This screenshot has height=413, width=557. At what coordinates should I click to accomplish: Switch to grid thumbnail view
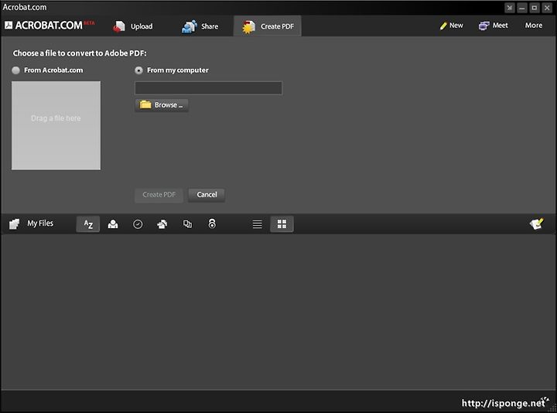click(282, 224)
